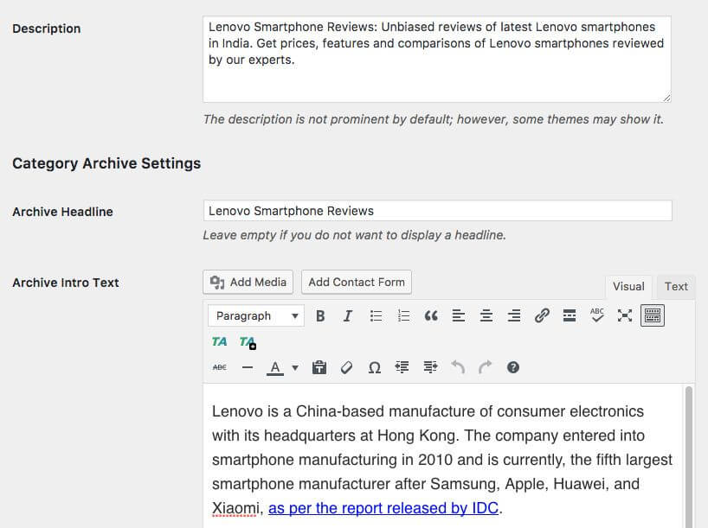The width and height of the screenshot is (708, 528).
Task: Switch to the Visual editor tab
Action: click(x=628, y=287)
